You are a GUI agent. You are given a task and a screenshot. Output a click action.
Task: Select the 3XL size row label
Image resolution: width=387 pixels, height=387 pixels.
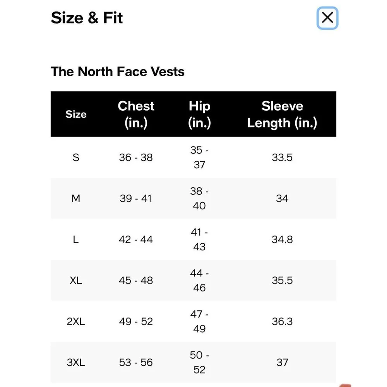coord(76,362)
